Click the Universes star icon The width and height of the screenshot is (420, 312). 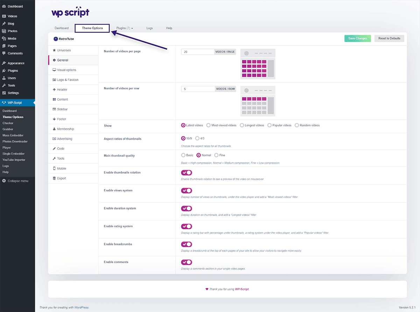54,50
